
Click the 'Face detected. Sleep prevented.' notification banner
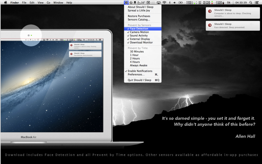[233, 26]
